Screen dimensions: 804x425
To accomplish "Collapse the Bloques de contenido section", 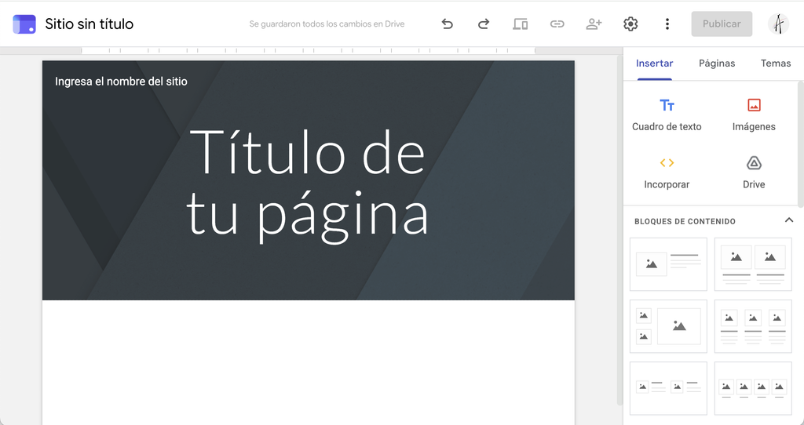I will pyautogui.click(x=788, y=220).
